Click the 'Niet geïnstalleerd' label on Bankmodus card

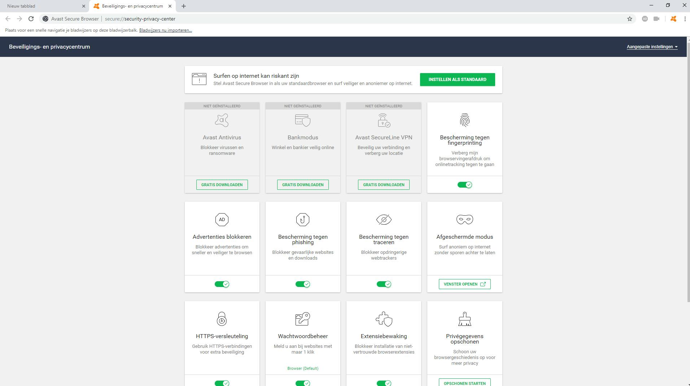coord(303,106)
